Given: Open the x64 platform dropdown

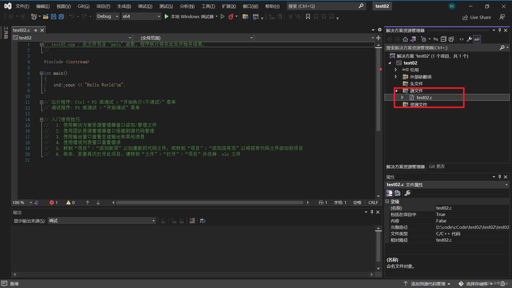Looking at the screenshot, I should (141, 17).
